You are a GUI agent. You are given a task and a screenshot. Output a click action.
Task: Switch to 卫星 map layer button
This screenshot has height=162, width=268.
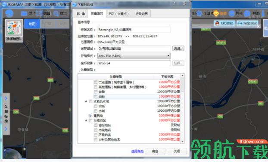pyautogui.click(x=48, y=24)
